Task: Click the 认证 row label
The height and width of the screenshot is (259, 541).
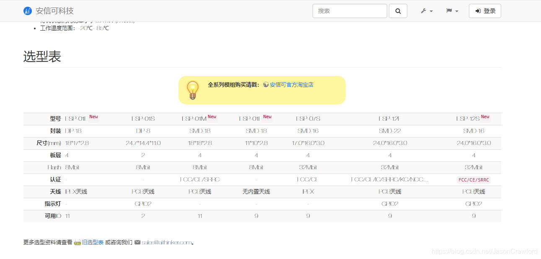Action: 55,180
